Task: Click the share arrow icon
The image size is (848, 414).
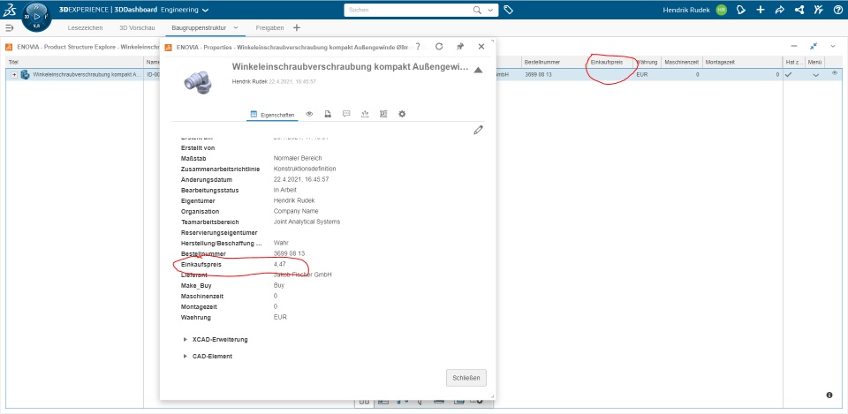Action: coord(779,10)
